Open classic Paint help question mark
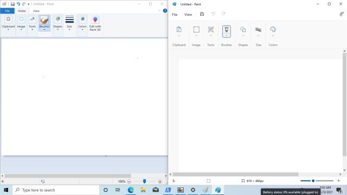Screen dimensions: 347x195 pyautogui.click(x=165, y=11)
